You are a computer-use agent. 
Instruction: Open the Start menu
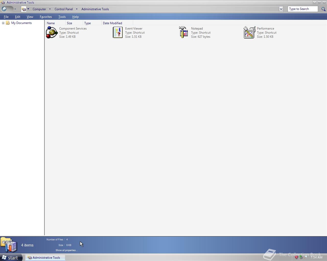11,257
